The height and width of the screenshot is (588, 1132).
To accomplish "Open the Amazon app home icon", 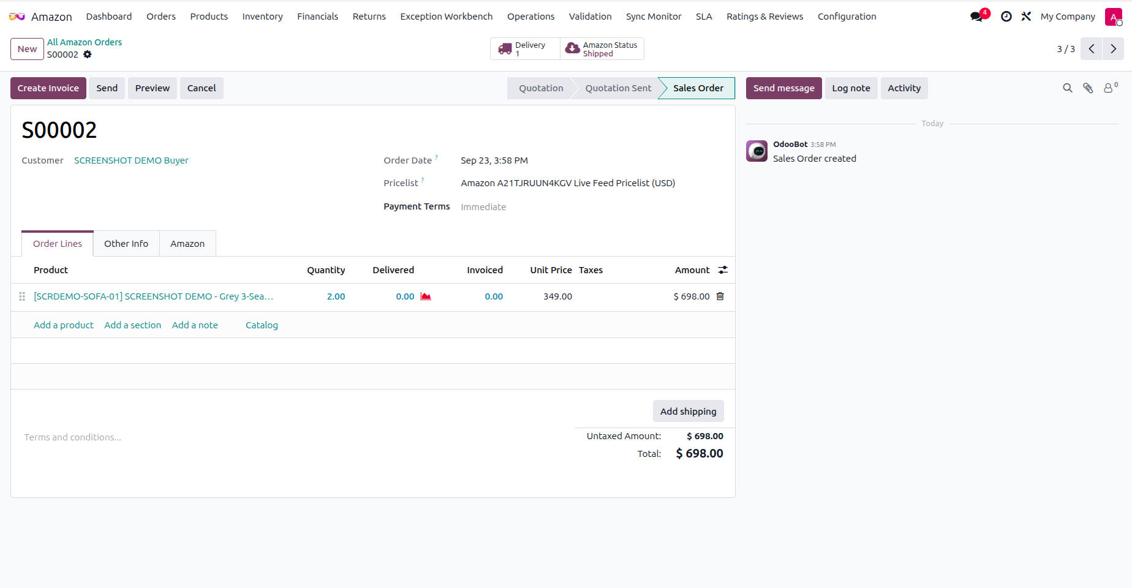I will tap(17, 17).
